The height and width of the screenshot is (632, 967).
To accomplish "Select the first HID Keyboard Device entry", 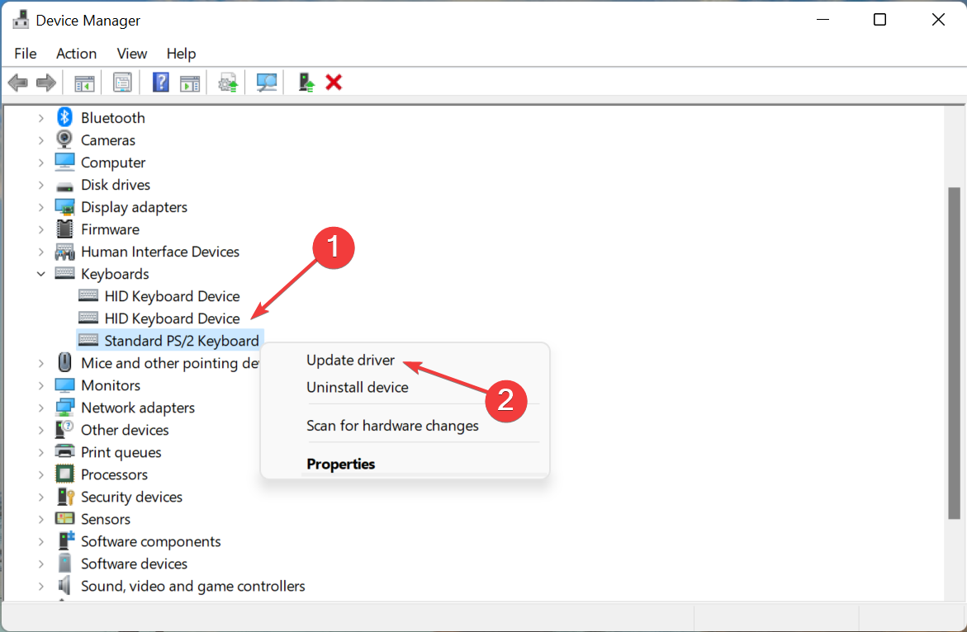I will pos(172,296).
